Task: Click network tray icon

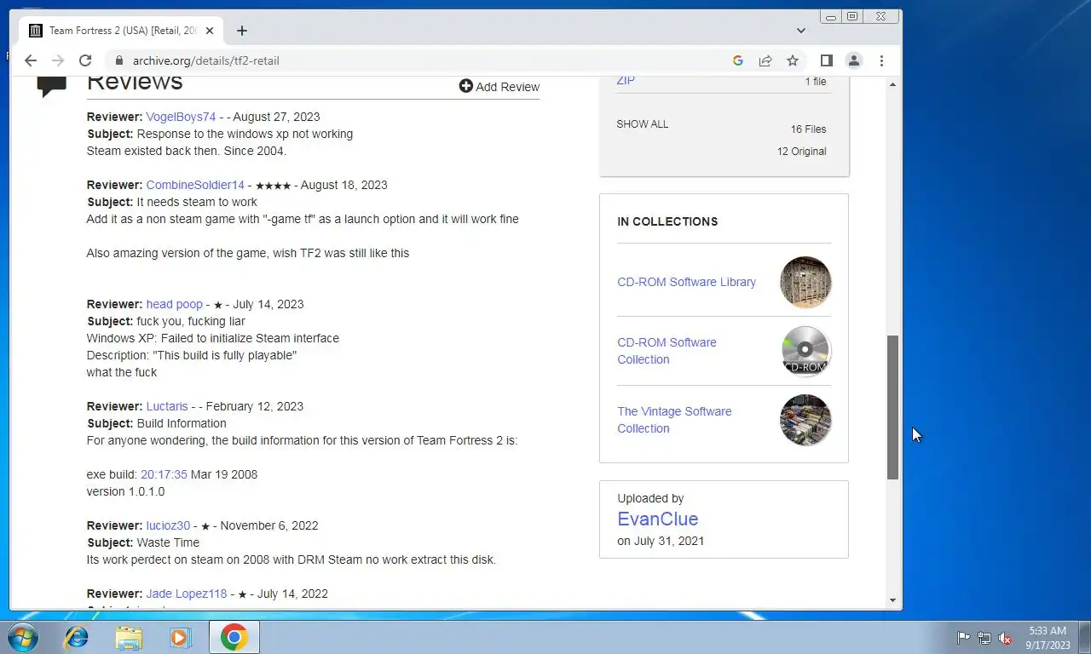Action: coord(984,638)
